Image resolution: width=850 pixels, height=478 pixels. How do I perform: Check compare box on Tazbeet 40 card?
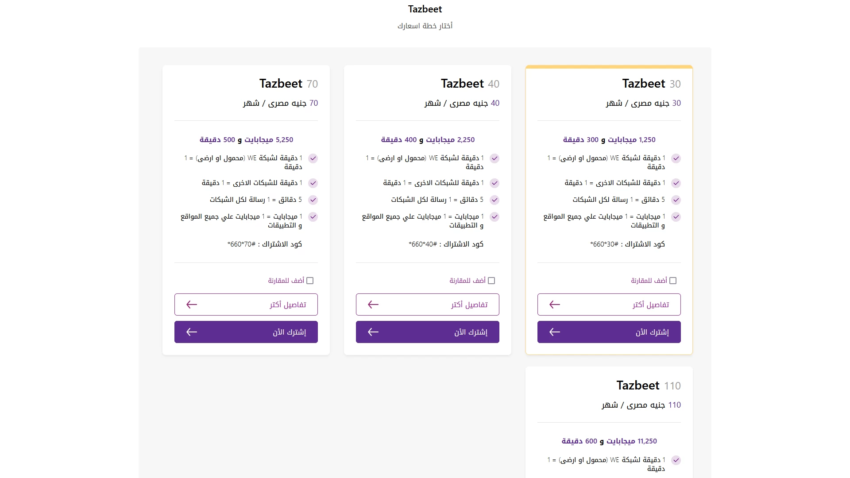point(491,281)
